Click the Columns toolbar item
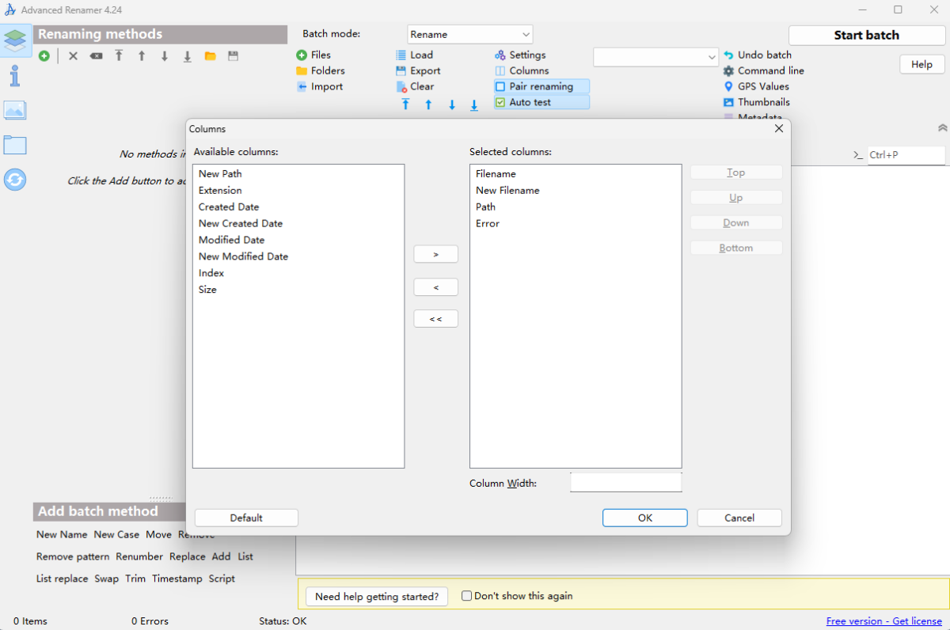 click(x=522, y=70)
